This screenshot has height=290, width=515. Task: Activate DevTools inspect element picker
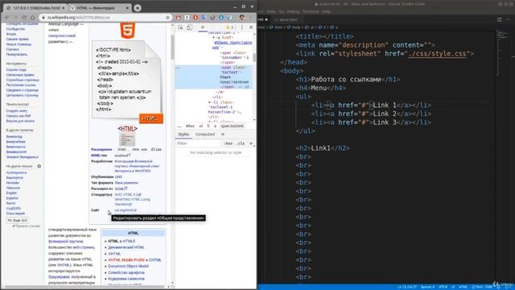click(180, 27)
